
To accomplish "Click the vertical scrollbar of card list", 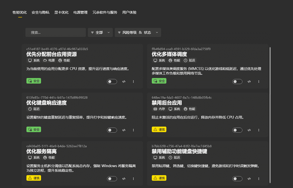I will click(x=270, y=115).
